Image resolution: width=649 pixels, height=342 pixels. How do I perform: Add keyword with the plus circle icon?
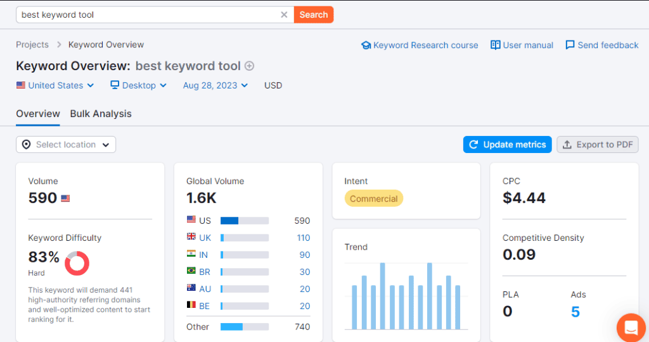tap(249, 66)
